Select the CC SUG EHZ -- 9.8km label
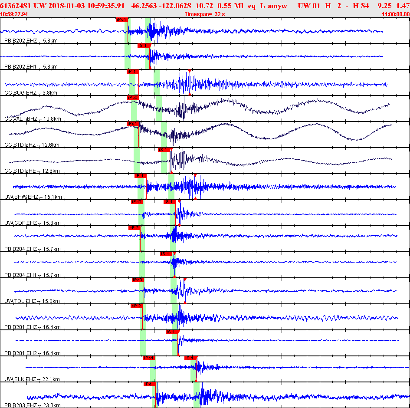This screenshot has width=410, height=408. (x=31, y=92)
